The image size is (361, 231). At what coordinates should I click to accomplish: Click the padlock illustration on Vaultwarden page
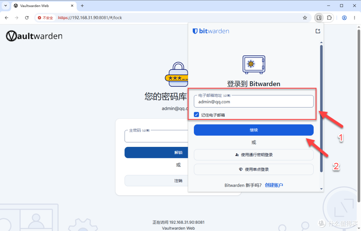click(177, 74)
